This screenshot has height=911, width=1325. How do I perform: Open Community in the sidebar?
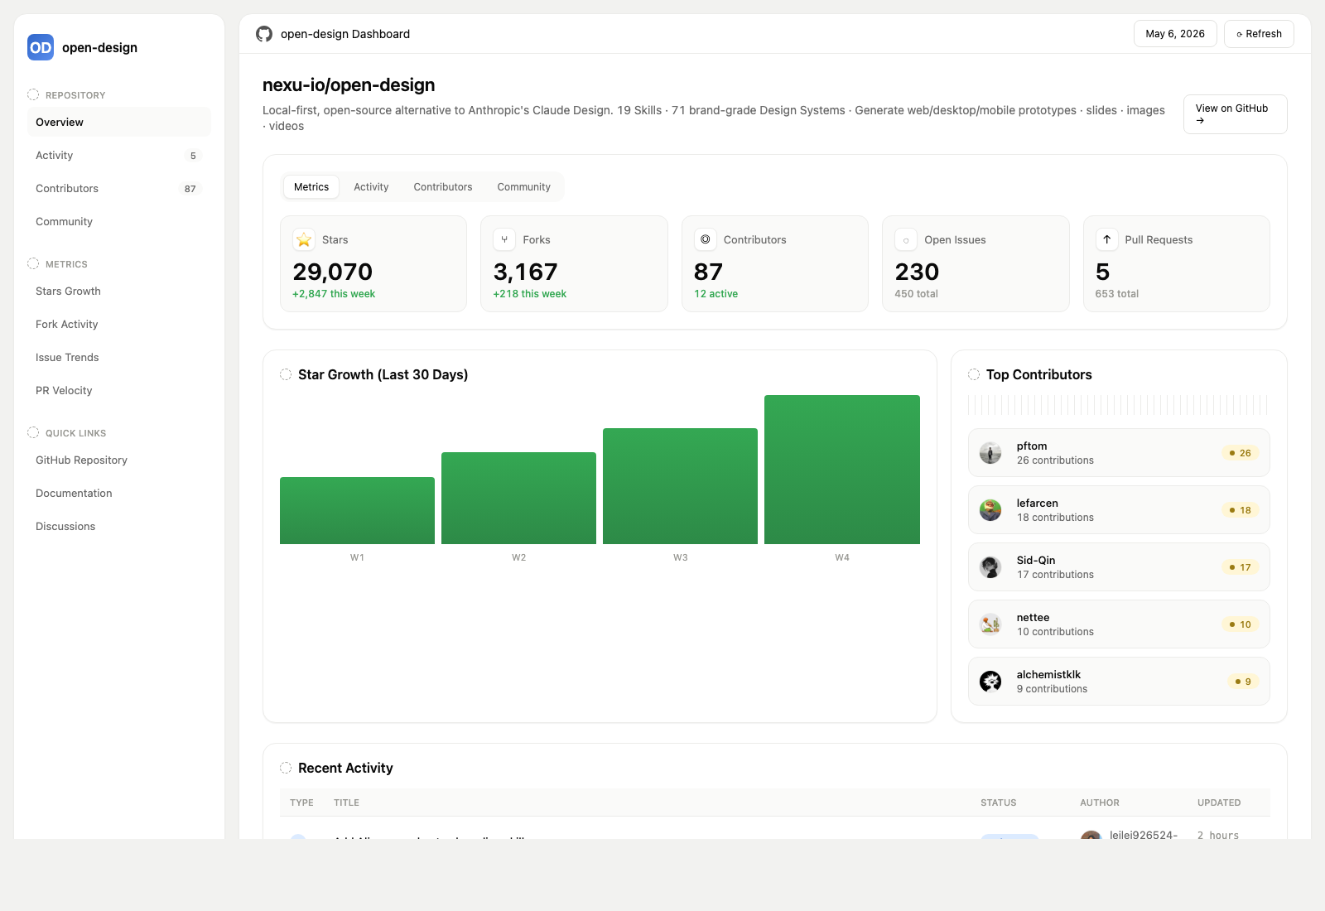[x=119, y=221]
